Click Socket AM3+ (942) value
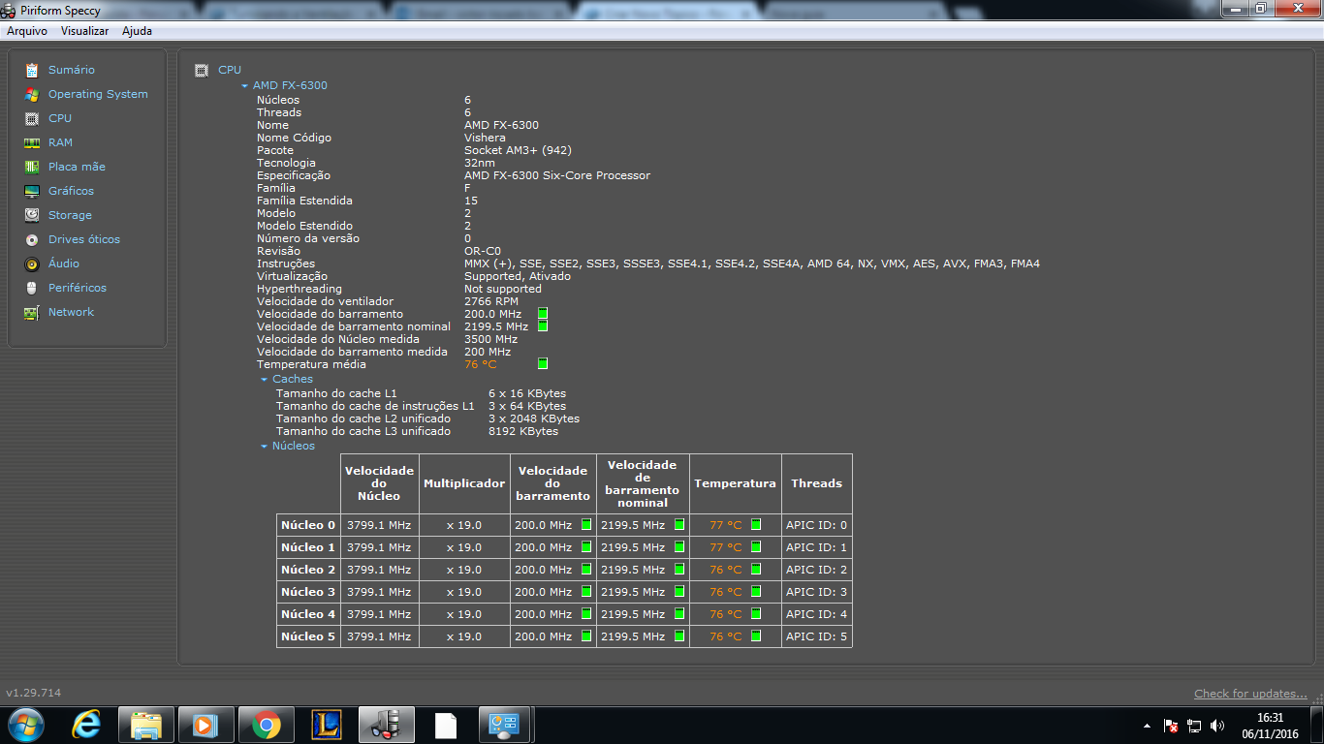Screen dimensions: 1324x744 coord(518,150)
